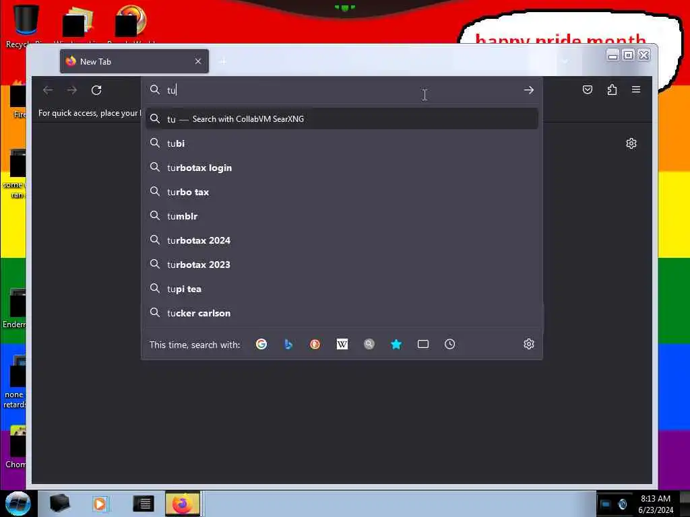Reload the current page
690x517 pixels.
(96, 90)
